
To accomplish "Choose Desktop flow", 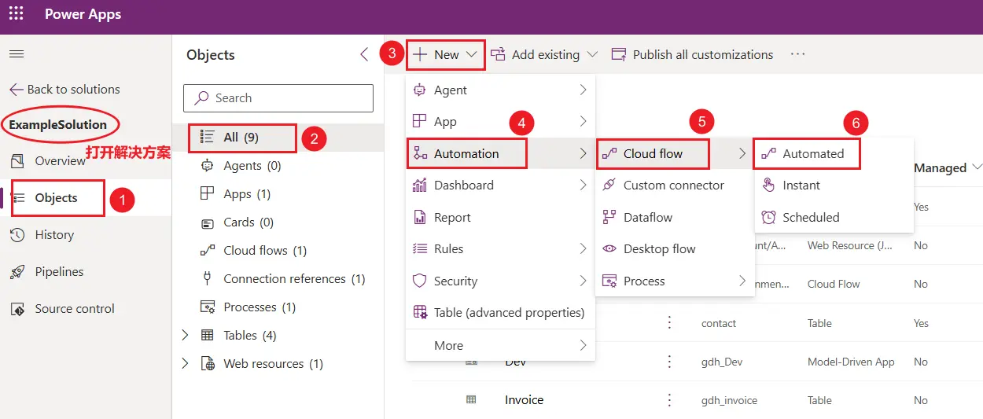I will point(675,249).
